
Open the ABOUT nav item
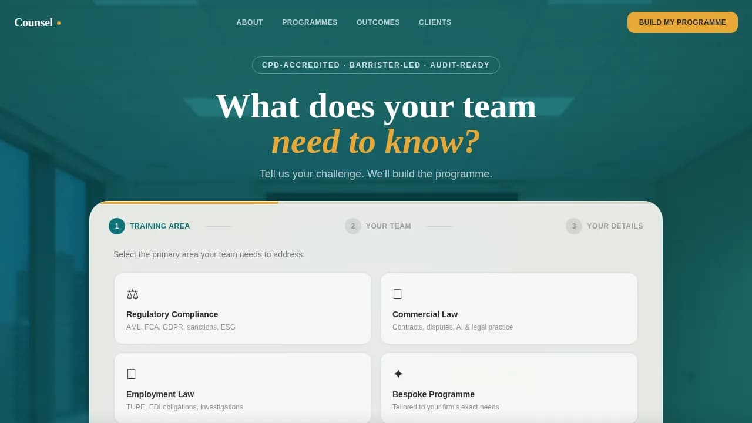point(250,22)
